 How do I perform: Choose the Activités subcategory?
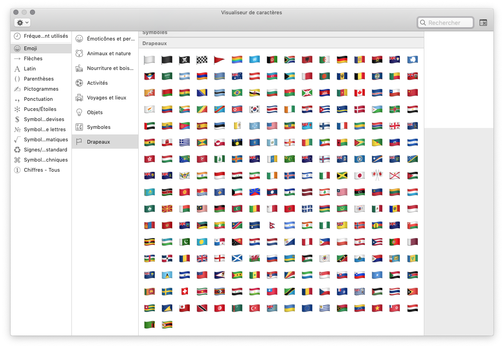click(x=105, y=83)
